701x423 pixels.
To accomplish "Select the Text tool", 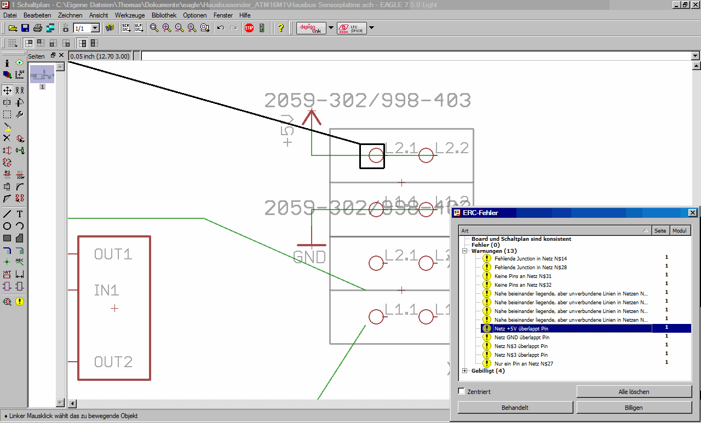I will coord(20,214).
